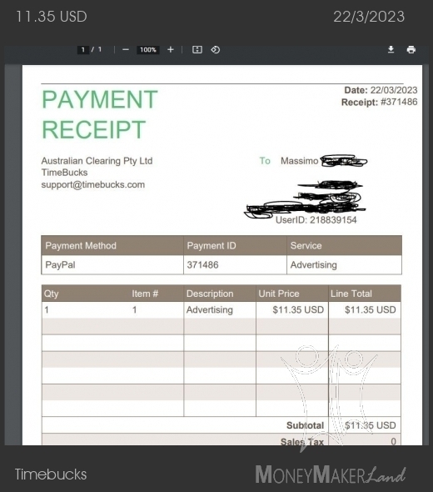Click the 'Qty' column header

(51, 294)
